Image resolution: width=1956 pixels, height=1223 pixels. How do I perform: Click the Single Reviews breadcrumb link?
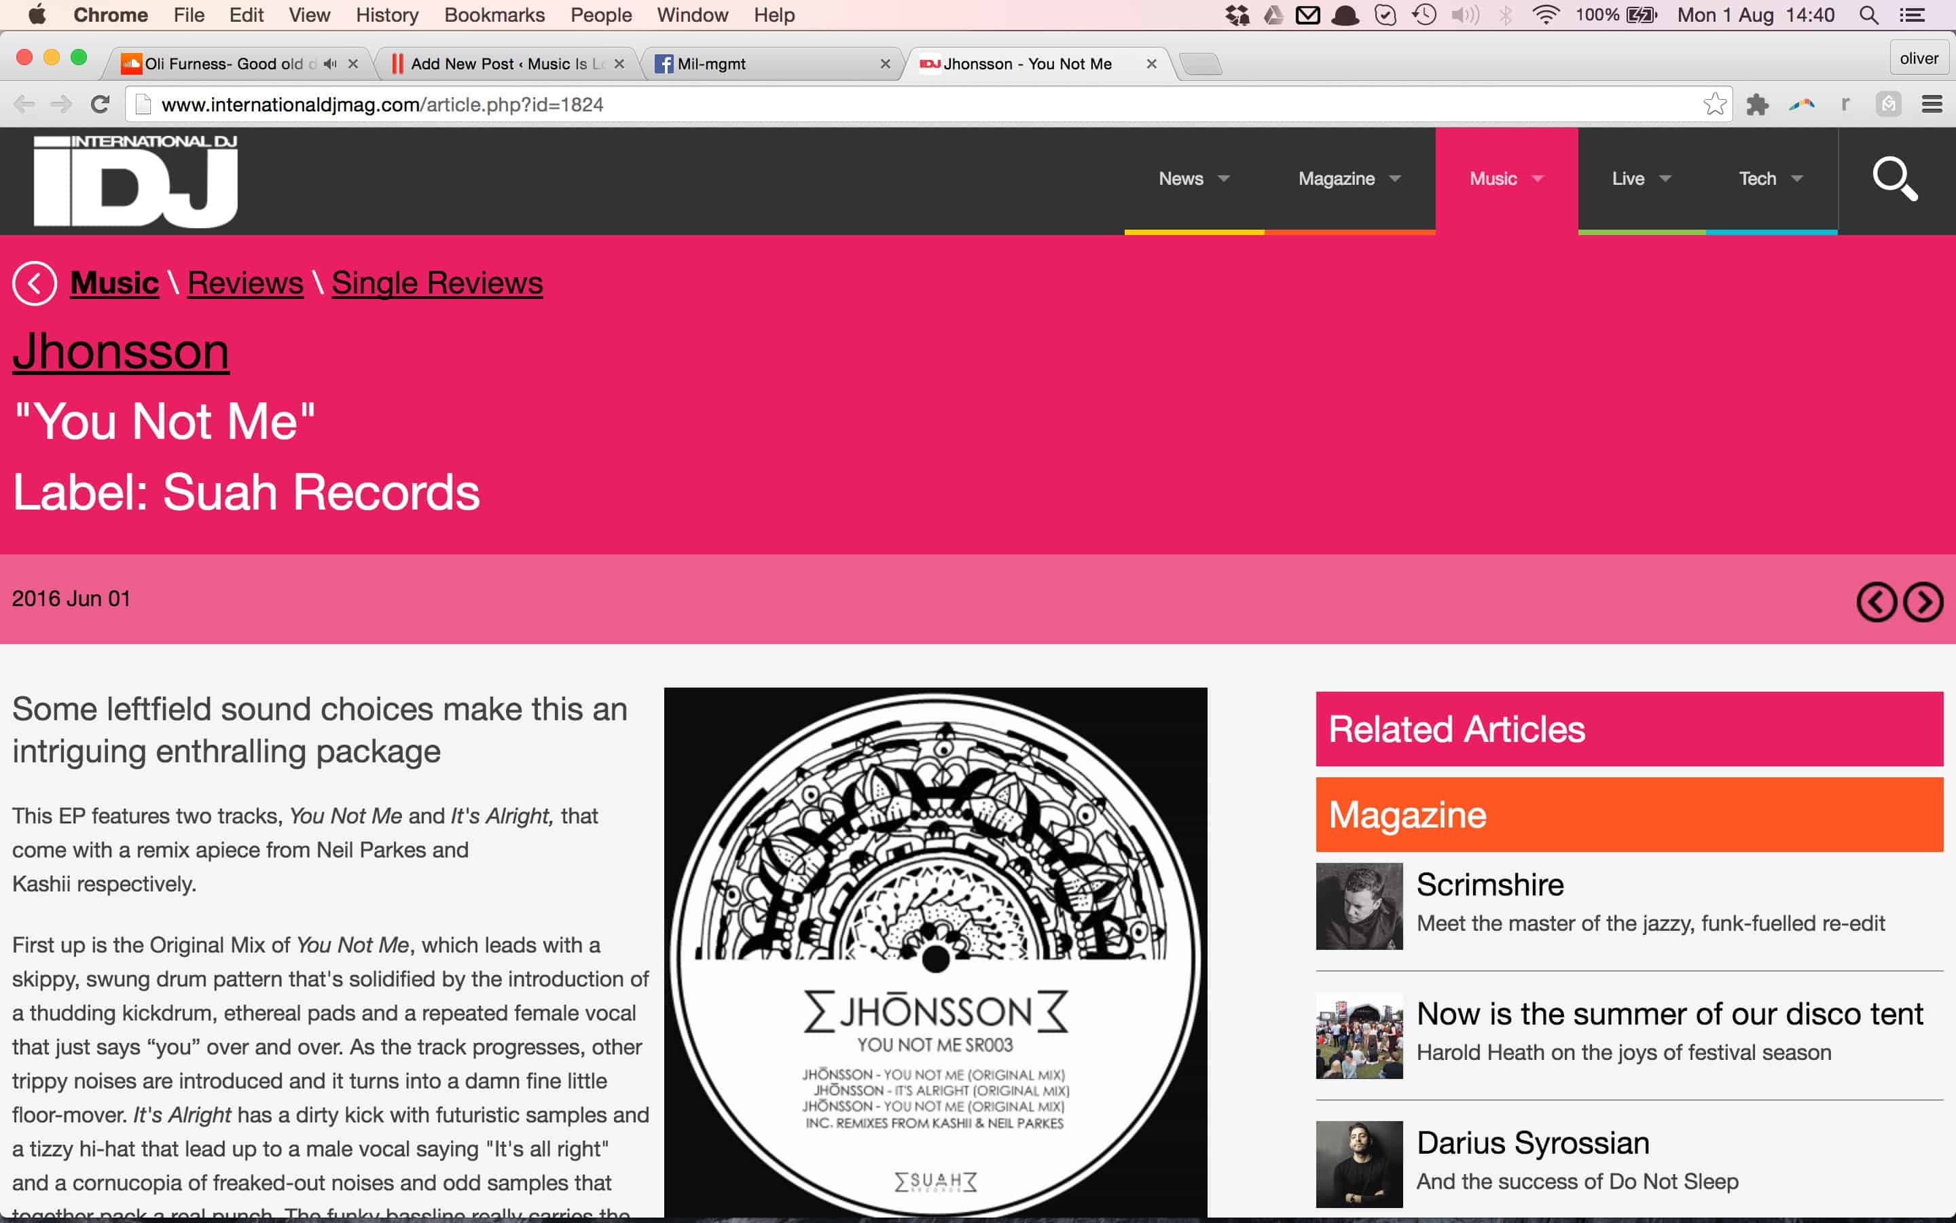437,283
